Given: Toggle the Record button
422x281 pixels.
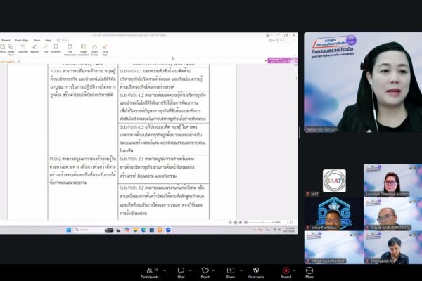Looking at the screenshot, I should 286,273.
